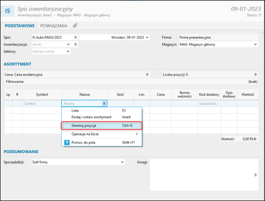
Task: Choose Lista from the context menu
Action: click(101, 111)
